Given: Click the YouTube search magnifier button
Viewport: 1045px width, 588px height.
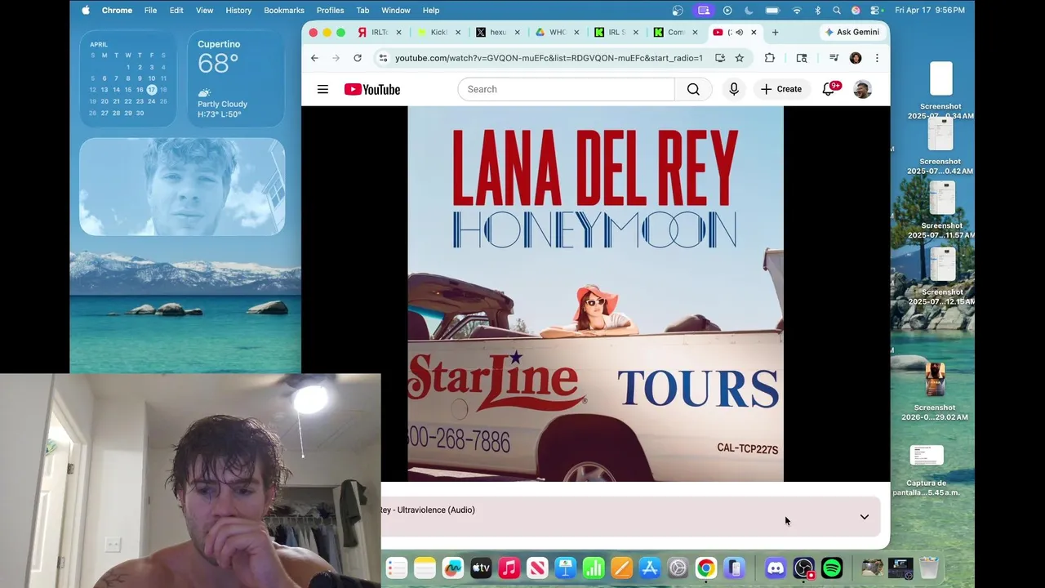Looking at the screenshot, I should click(693, 89).
